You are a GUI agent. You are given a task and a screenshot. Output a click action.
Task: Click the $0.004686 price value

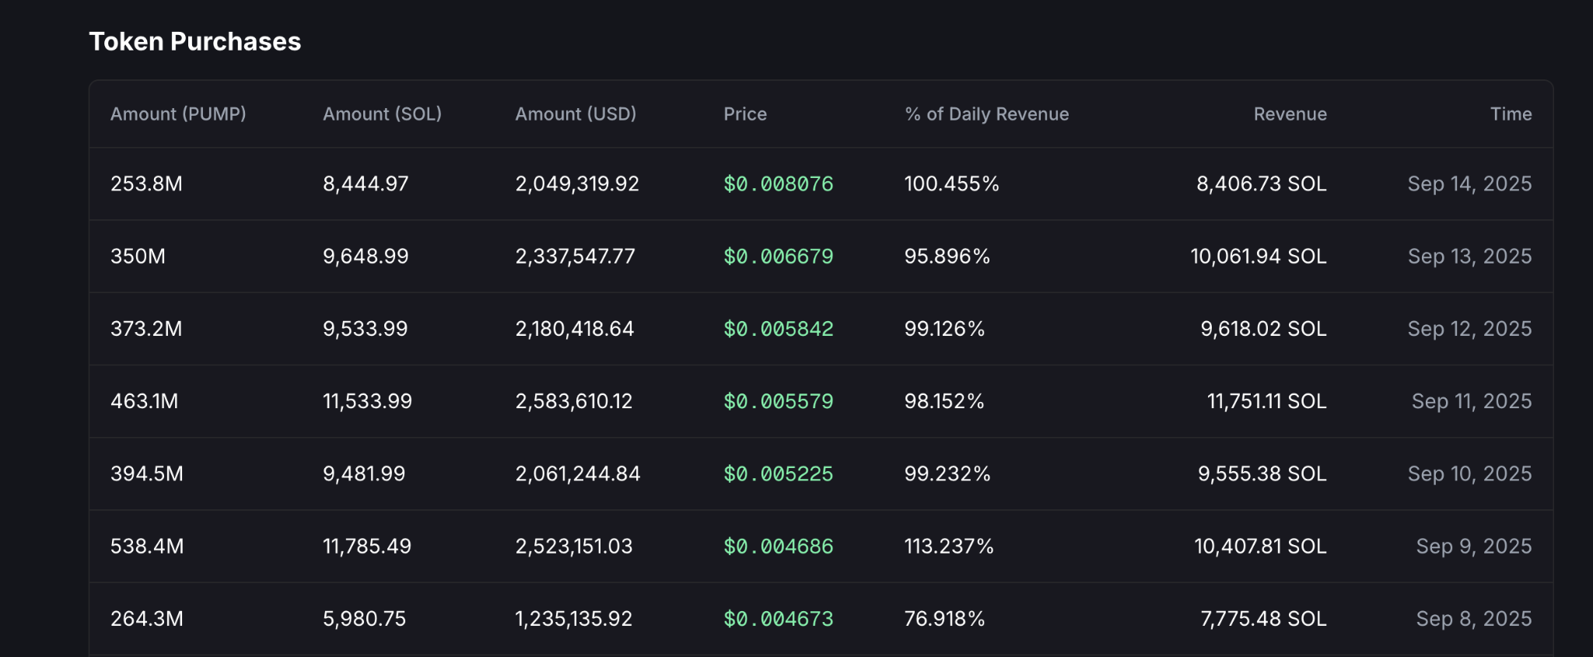[778, 547]
